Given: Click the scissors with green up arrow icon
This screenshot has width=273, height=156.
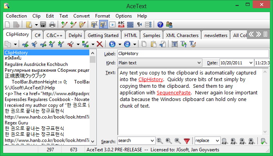Looking at the screenshot, I should [x=52, y=44].
